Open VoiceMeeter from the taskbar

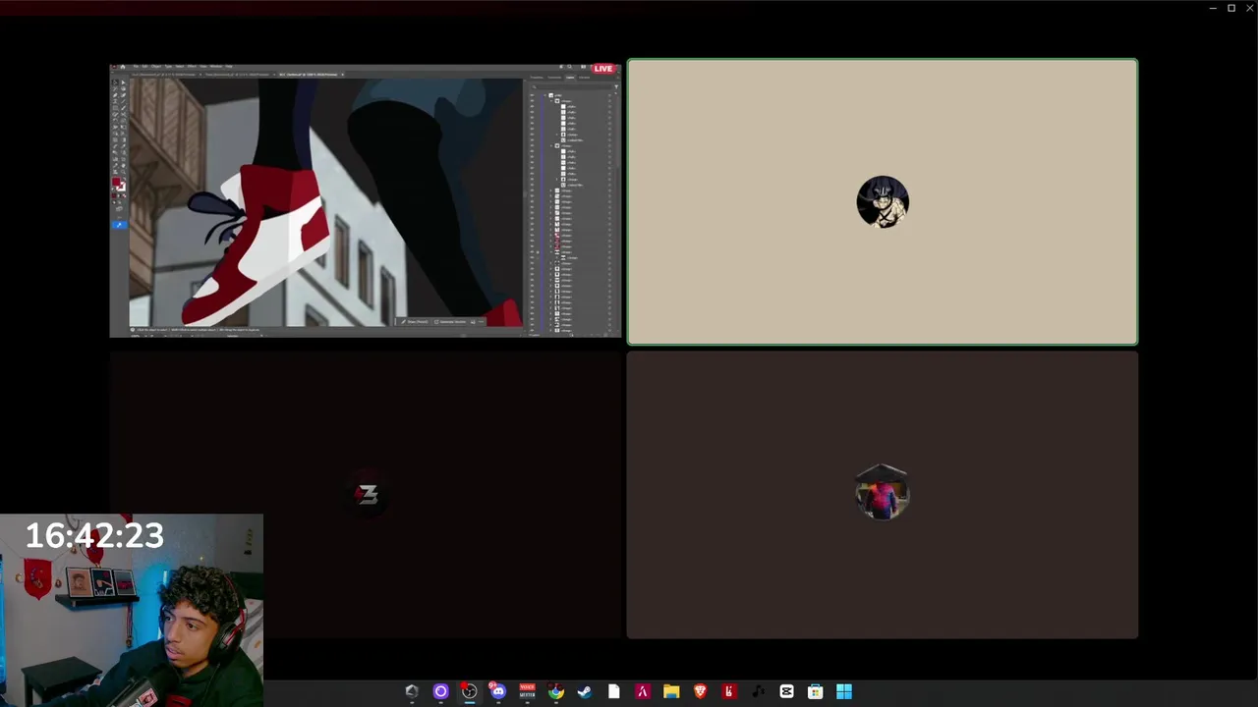[527, 691]
